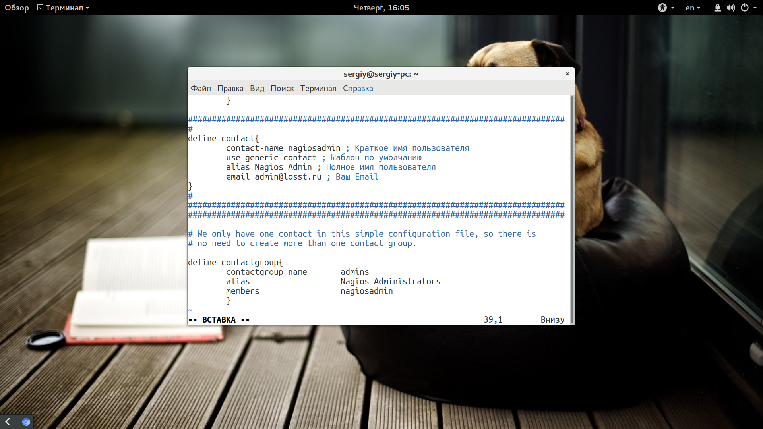Expand the Терминал application menu arrow
The height and width of the screenshot is (429, 763).
click(x=87, y=8)
